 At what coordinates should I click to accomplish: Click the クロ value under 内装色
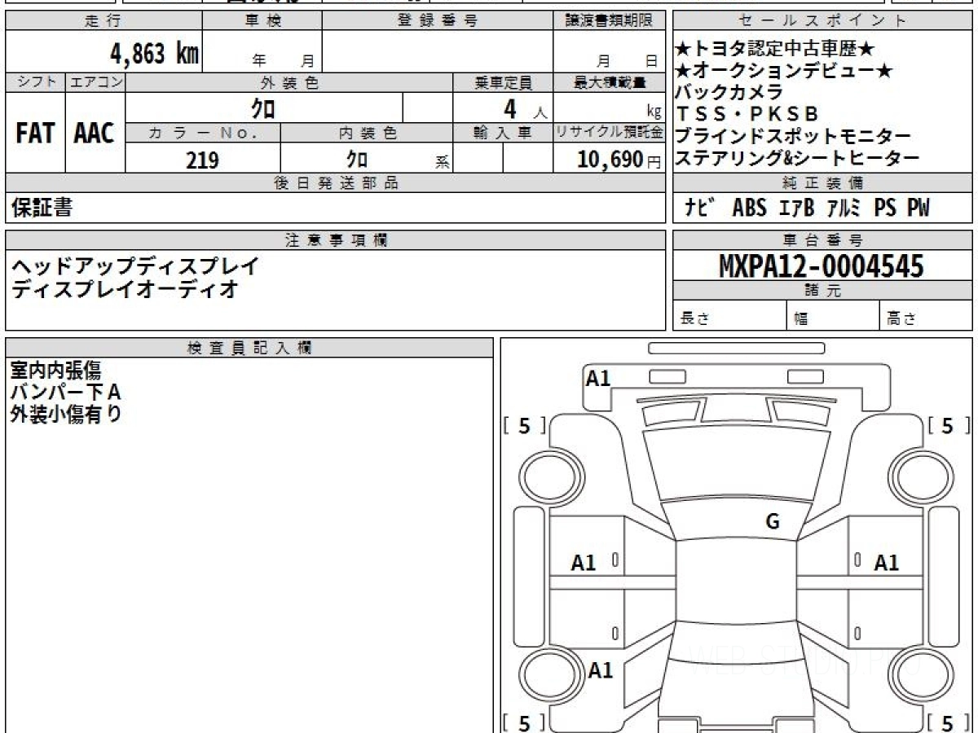click(x=356, y=160)
